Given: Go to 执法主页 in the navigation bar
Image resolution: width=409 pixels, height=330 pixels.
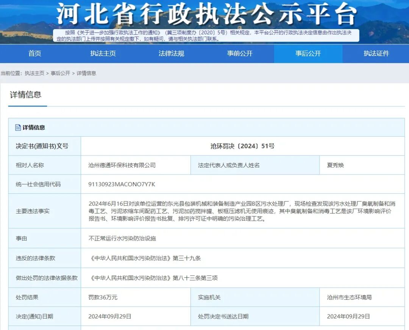Looking at the screenshot, I should coord(103,53).
